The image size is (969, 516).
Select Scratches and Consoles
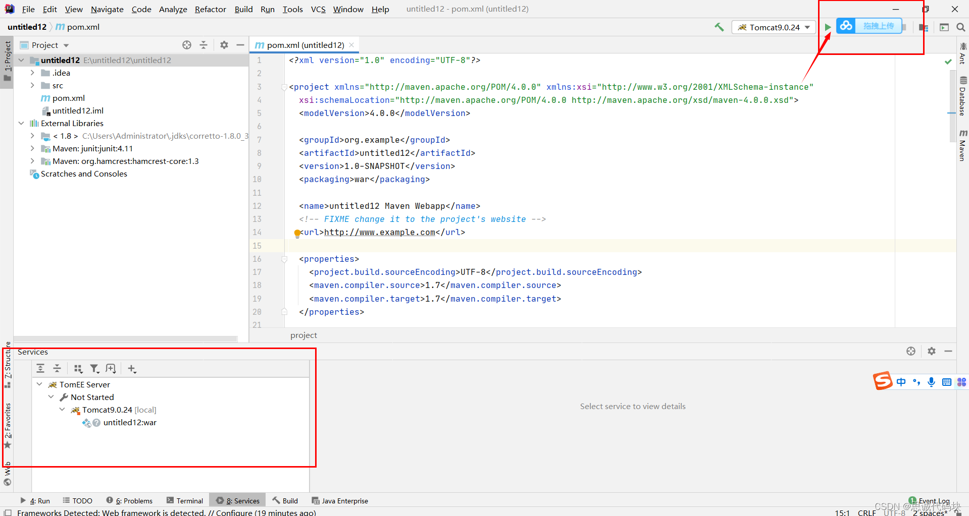coord(84,174)
